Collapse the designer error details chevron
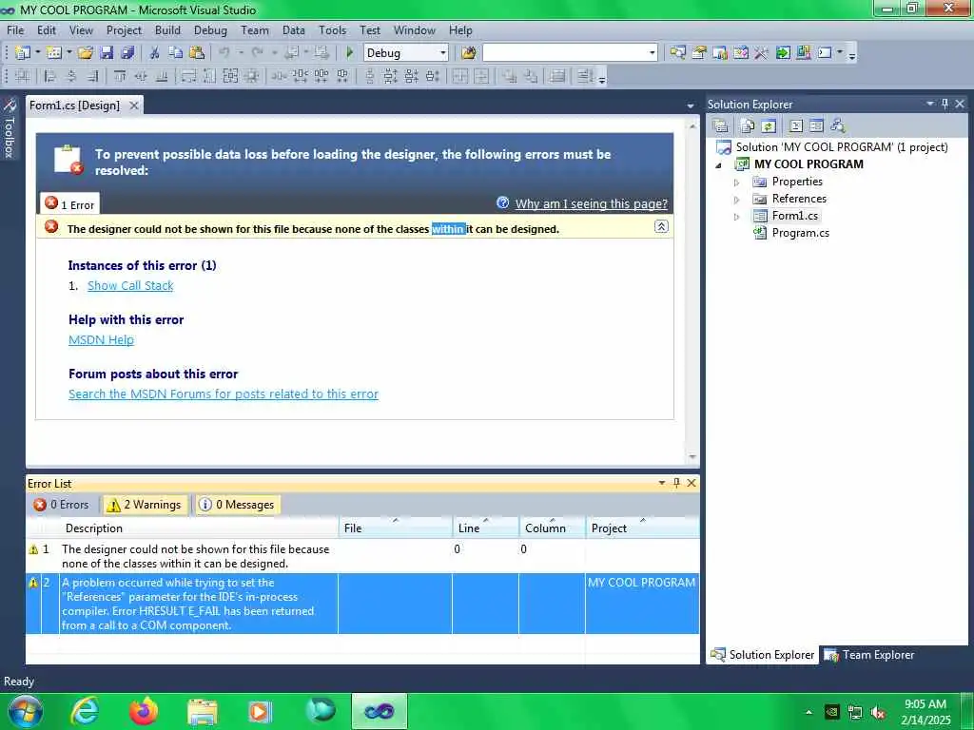The image size is (974, 730). pos(661,226)
